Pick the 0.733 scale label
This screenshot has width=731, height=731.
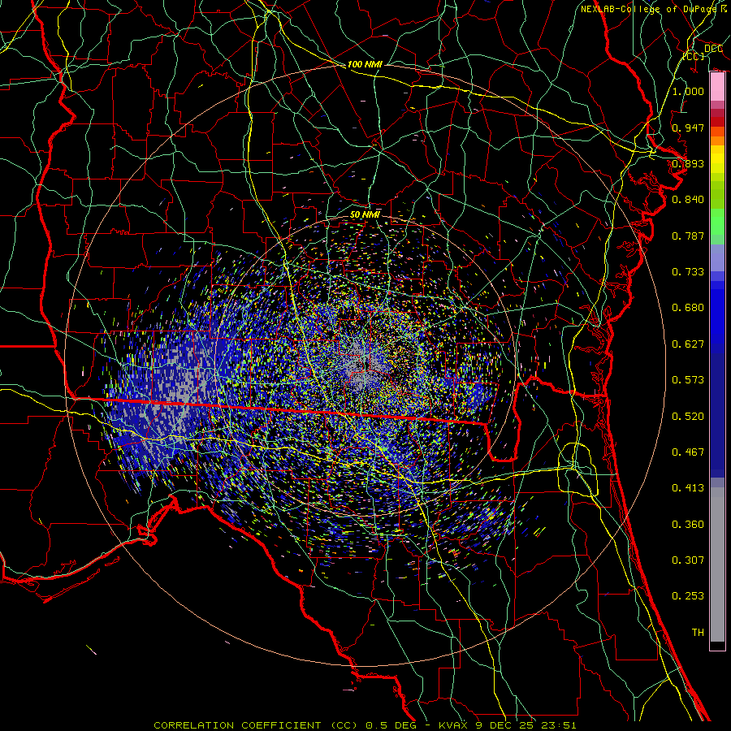click(x=688, y=272)
